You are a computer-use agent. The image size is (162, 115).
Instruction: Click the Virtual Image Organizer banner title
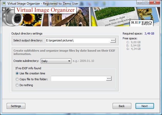click(46, 10)
